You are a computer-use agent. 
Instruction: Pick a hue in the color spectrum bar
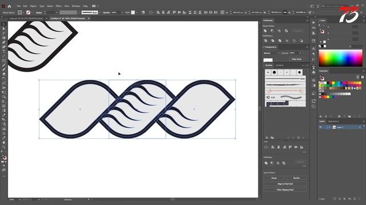tap(341, 58)
